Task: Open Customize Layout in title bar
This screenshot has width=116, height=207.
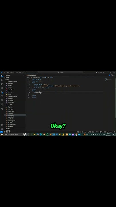Action: [x=103, y=72]
